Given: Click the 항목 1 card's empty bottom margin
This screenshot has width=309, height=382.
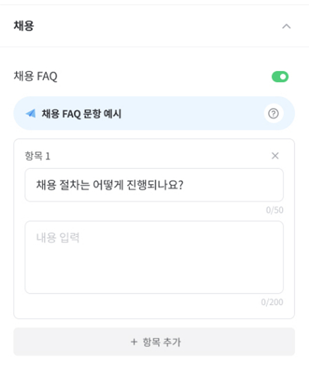Looking at the screenshot, I should (154, 312).
